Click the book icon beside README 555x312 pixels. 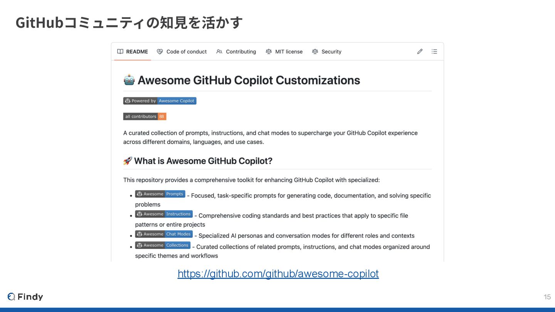(120, 52)
